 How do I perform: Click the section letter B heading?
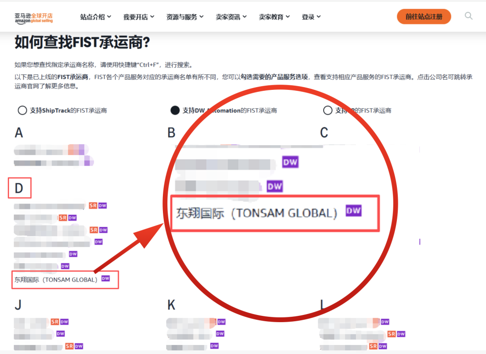pyautogui.click(x=171, y=133)
